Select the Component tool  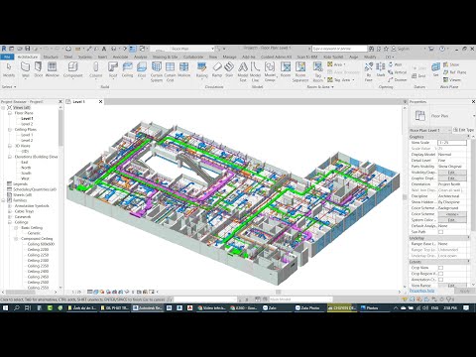(x=72, y=70)
